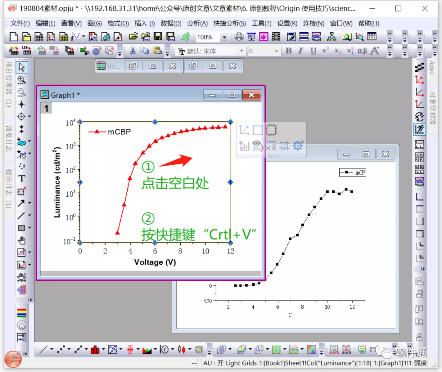Viewport: 442px width, 372px height.
Task: Select the Screen Reader crosshair tool
Action: tap(21, 104)
